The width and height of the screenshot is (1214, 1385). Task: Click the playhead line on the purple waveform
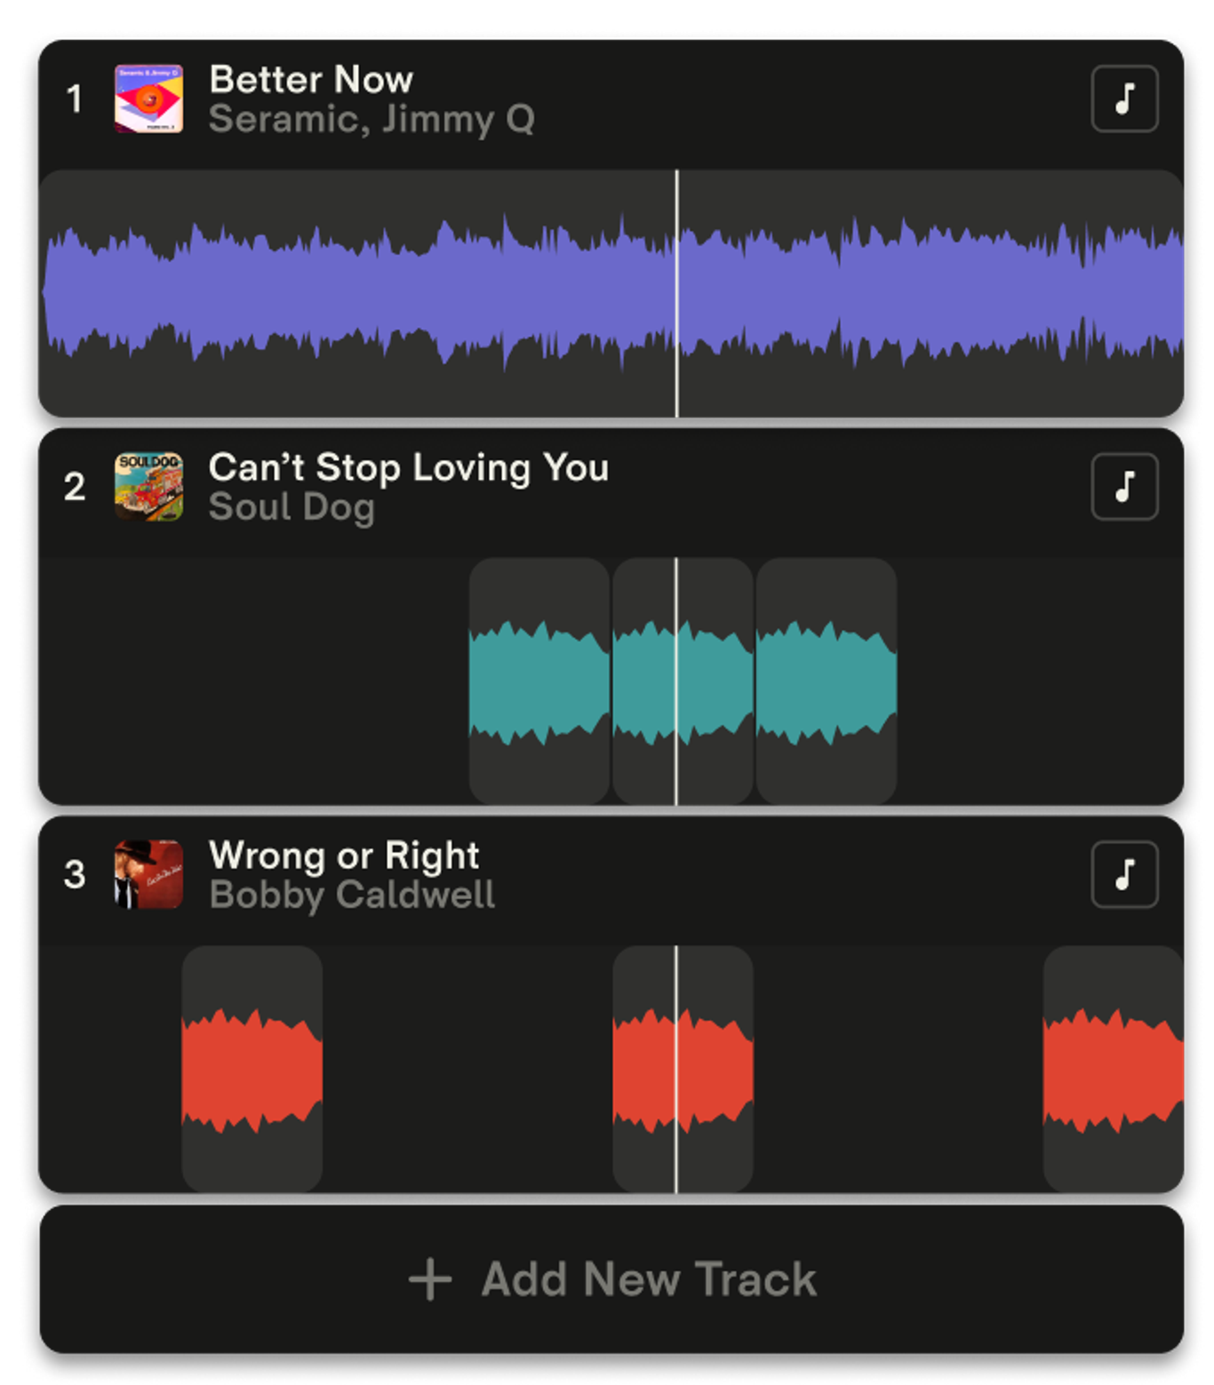676,293
